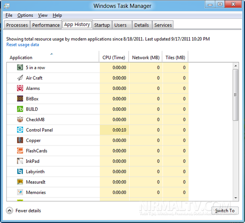The height and width of the screenshot is (223, 245).
Task: Switch to the Services tab
Action: point(163,25)
